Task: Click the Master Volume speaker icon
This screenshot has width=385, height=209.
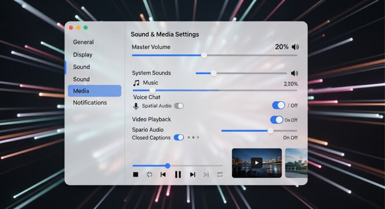Action: click(295, 47)
